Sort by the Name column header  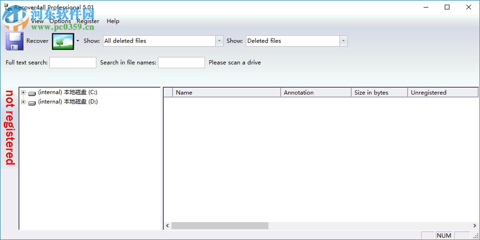(x=227, y=93)
